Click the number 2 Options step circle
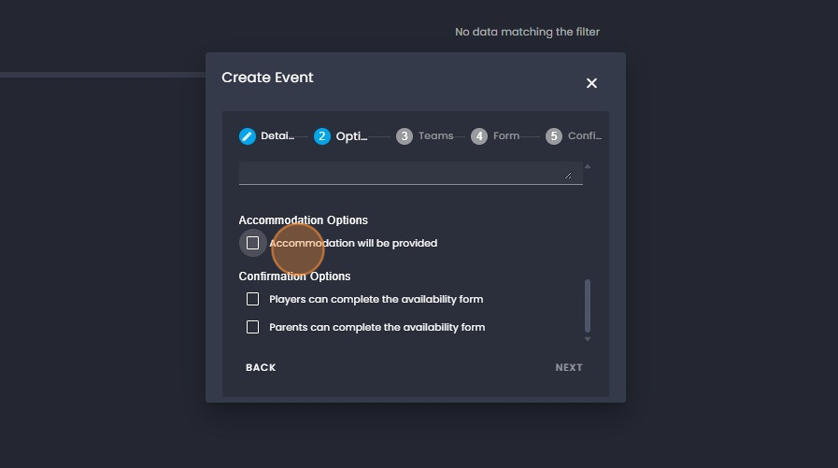Screen dimensions: 838x468 (x=322, y=136)
